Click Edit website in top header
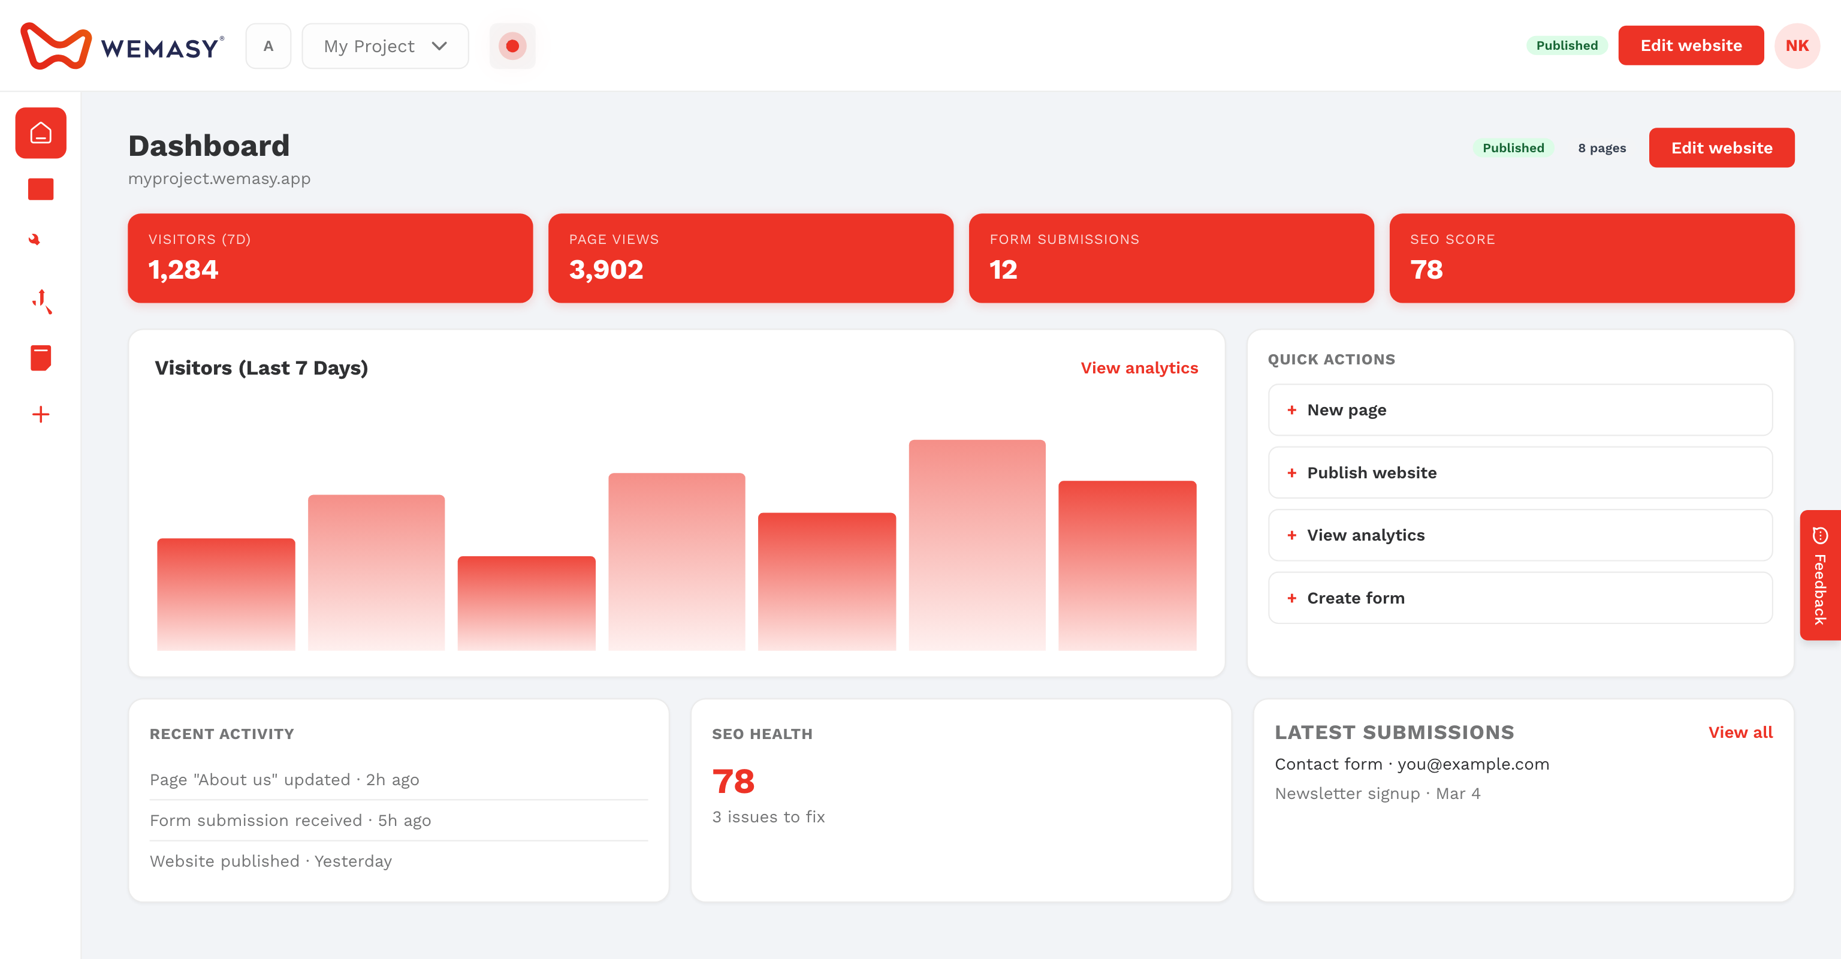The width and height of the screenshot is (1841, 959). 1691,45
